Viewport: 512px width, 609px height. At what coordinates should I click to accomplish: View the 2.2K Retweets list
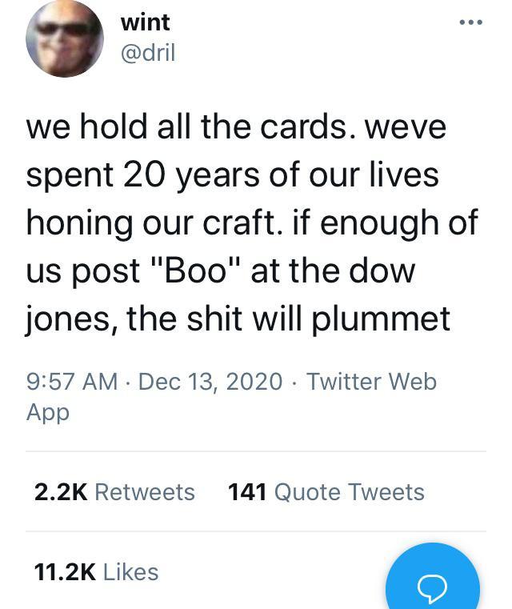pyautogui.click(x=114, y=491)
